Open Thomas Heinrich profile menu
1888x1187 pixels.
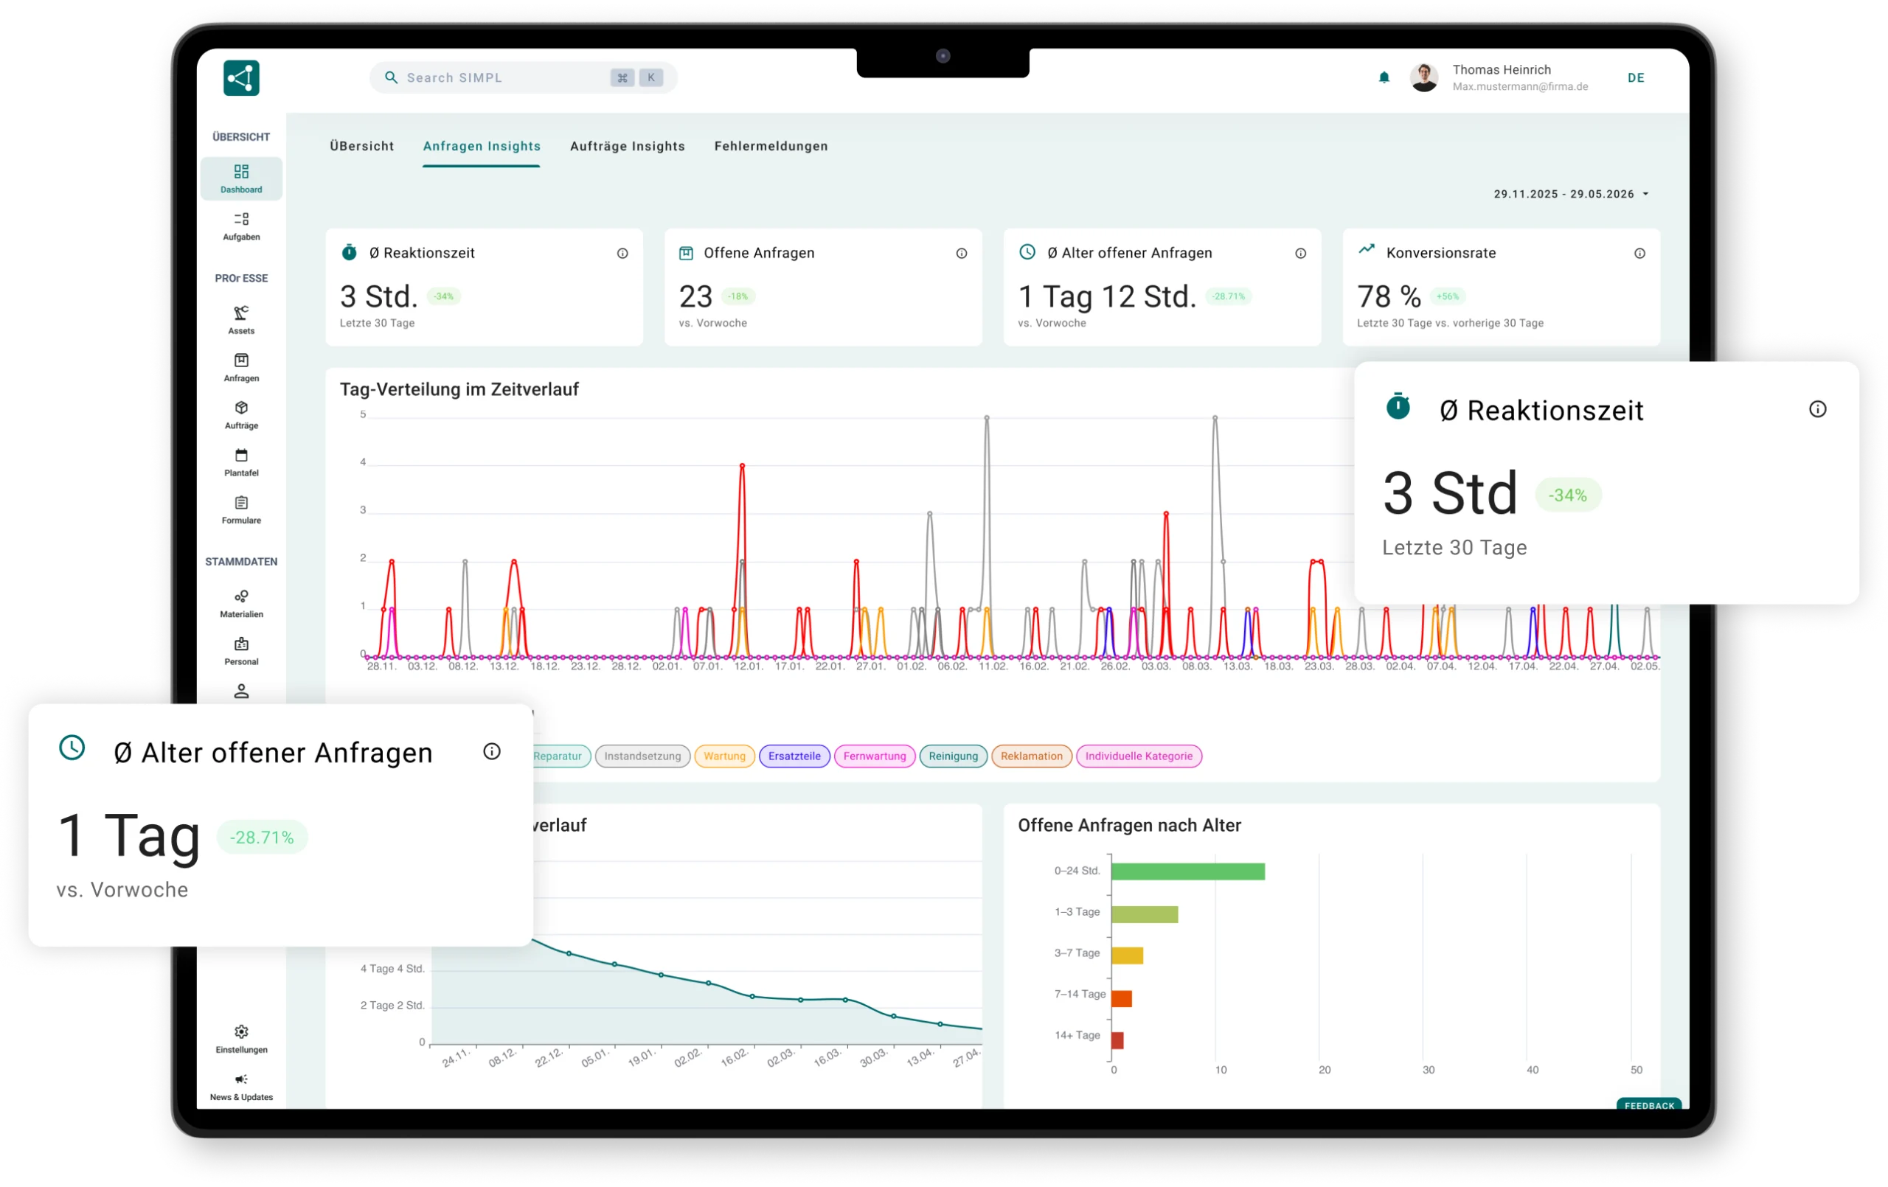[1499, 77]
